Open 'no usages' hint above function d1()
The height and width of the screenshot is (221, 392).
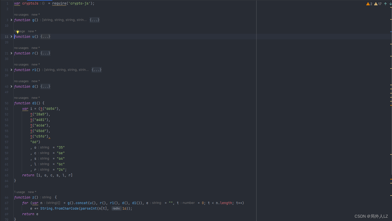(x=21, y=98)
